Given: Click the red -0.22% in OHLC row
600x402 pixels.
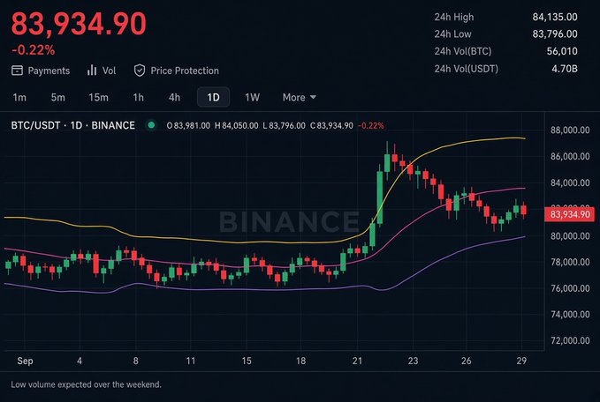Looking at the screenshot, I should tap(371, 125).
